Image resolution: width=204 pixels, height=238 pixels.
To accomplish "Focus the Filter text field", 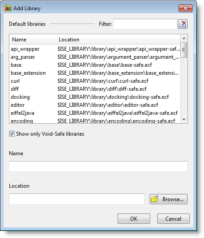I will point(145,24).
